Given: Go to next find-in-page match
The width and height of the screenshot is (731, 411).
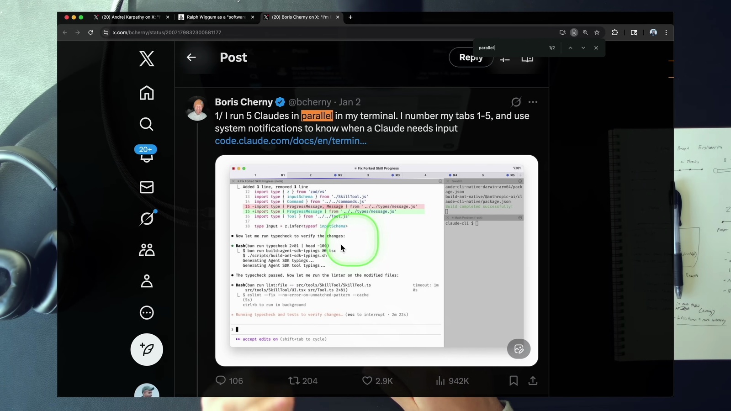Looking at the screenshot, I should click(583, 48).
